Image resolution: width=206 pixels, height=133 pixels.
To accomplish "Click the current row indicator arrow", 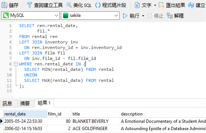I will click(1, 121).
